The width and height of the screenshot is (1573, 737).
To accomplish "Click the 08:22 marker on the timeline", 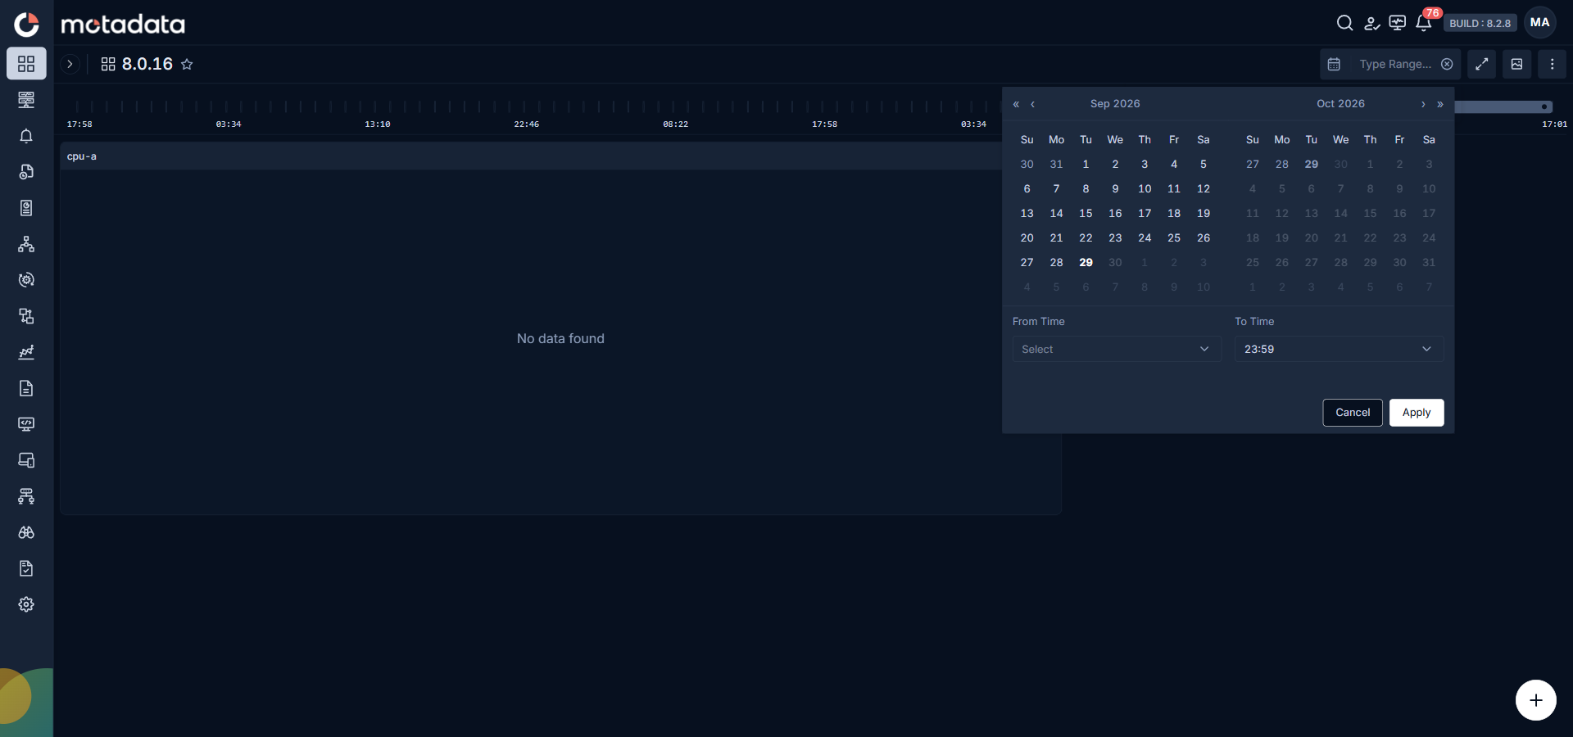I will coord(676,124).
